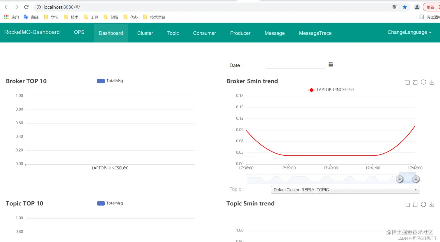Image resolution: width=440 pixels, height=242 pixels.
Task: Restore the Broker 5min trend chart
Action: (423, 82)
